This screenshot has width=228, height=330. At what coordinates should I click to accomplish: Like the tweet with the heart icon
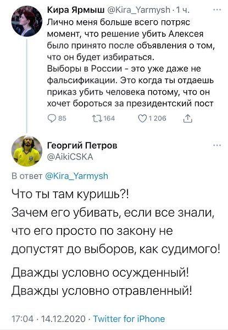(142, 119)
